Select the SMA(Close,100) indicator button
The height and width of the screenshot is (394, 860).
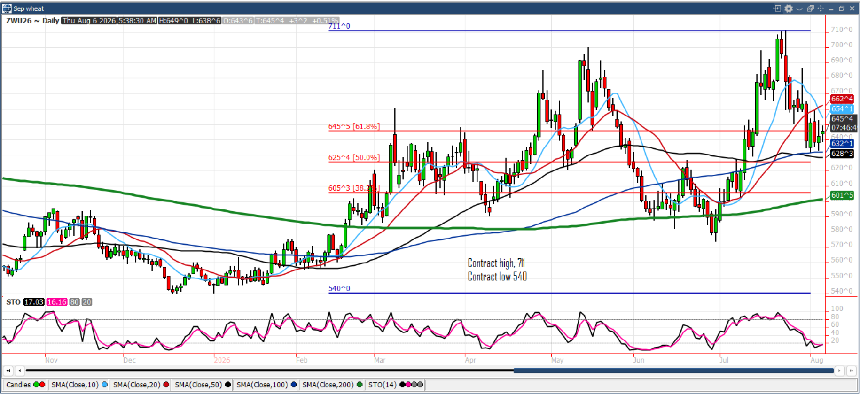click(x=266, y=385)
